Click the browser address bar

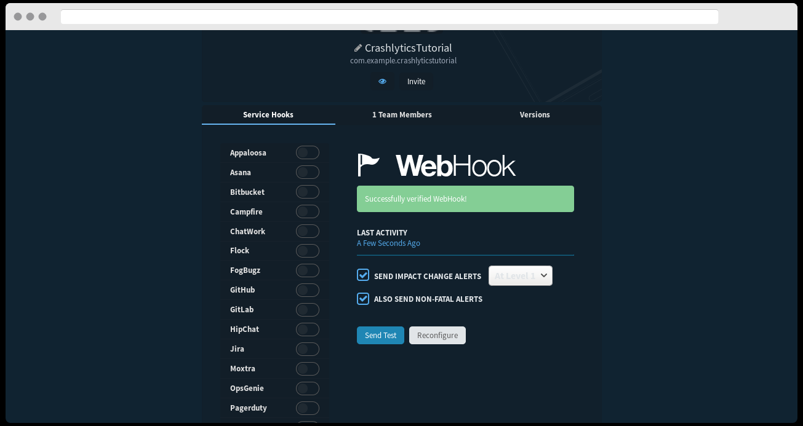(390, 17)
